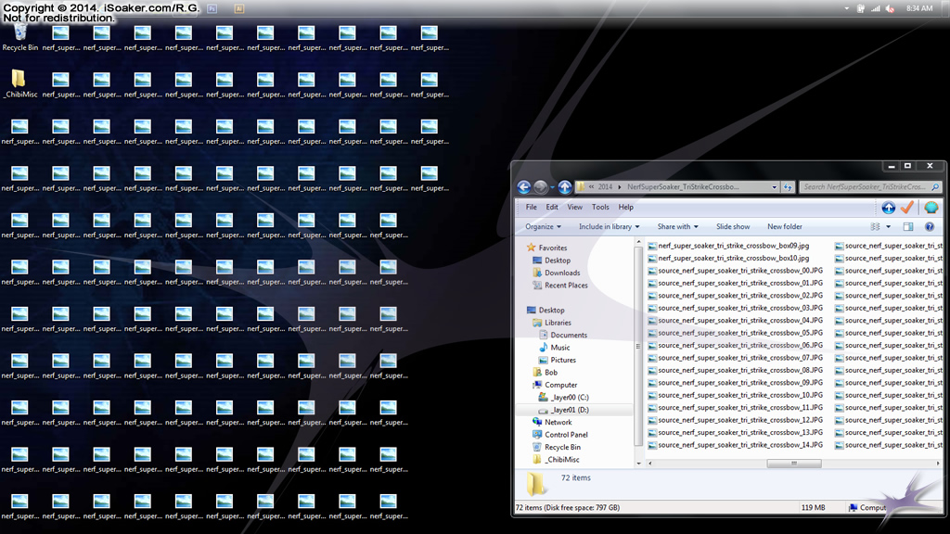Select _layer01 (D:) drive
The width and height of the screenshot is (950, 534).
(x=564, y=410)
